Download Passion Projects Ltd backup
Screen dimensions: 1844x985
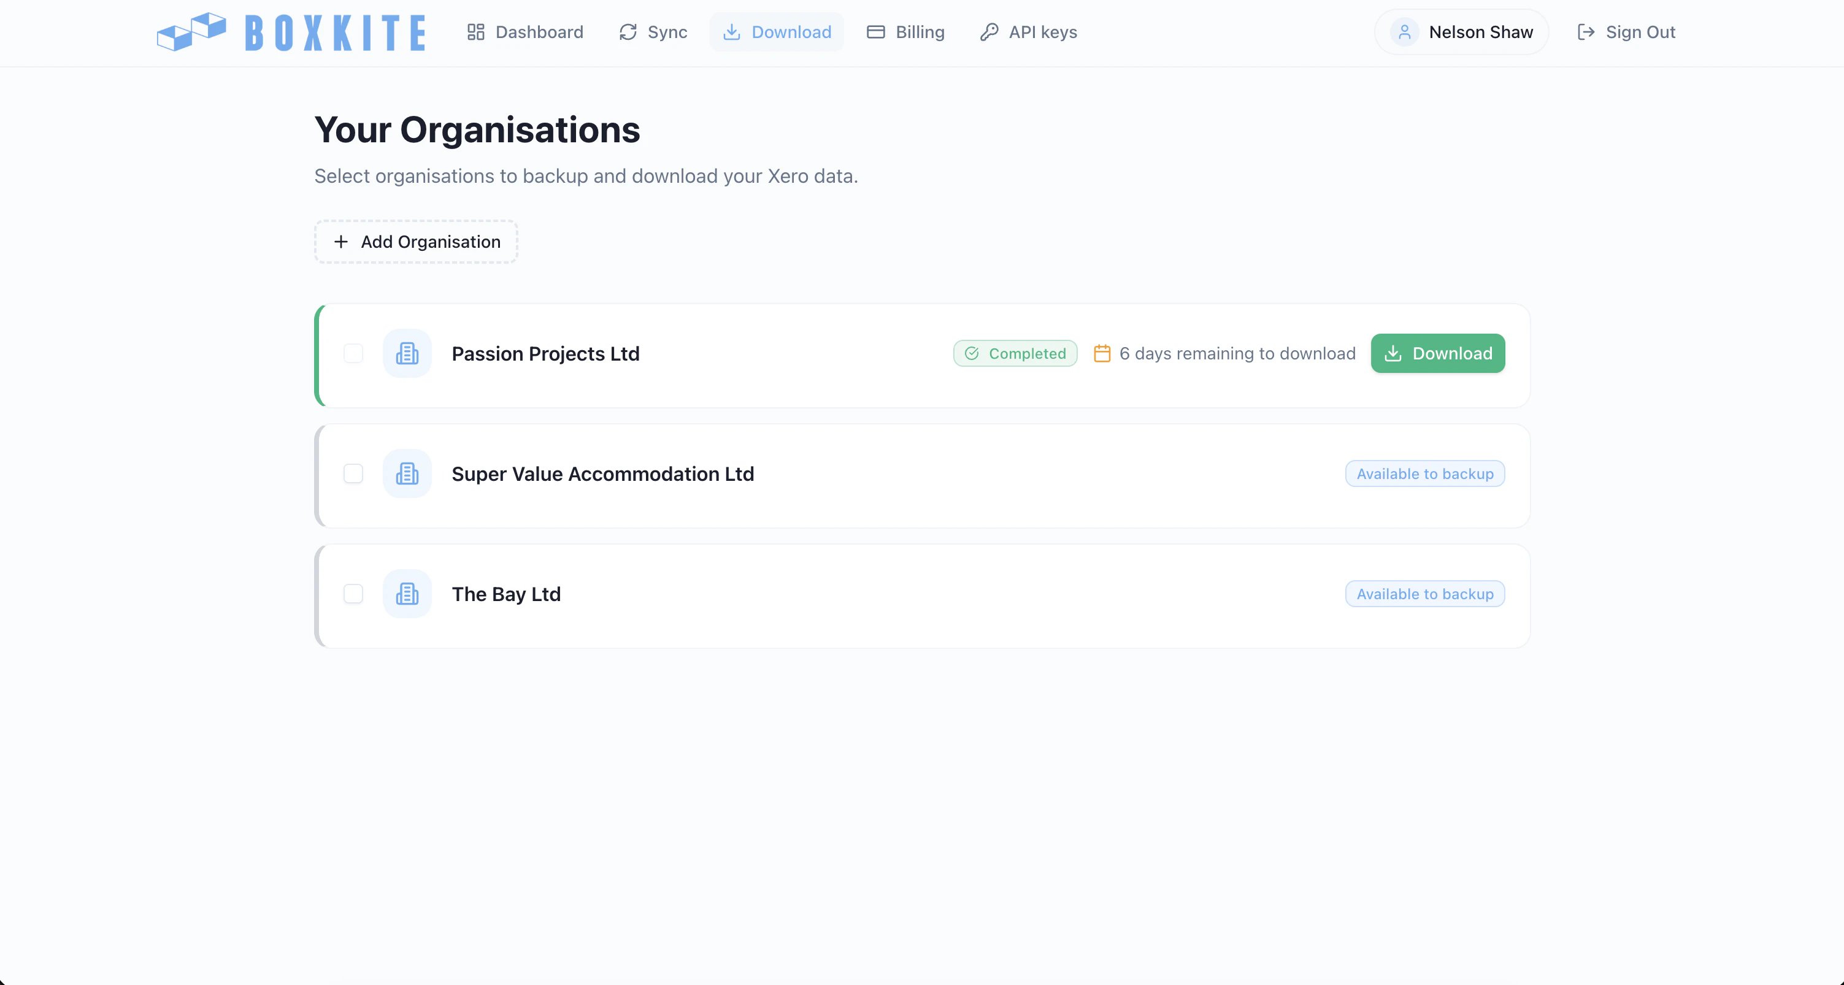point(1438,354)
